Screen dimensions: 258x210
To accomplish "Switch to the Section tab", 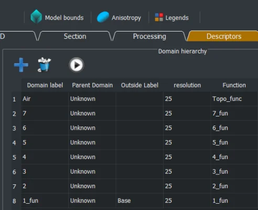I will coord(75,36).
